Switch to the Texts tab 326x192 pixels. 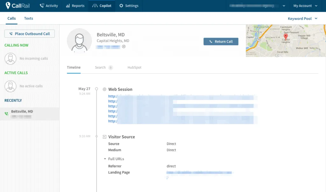pos(28,18)
